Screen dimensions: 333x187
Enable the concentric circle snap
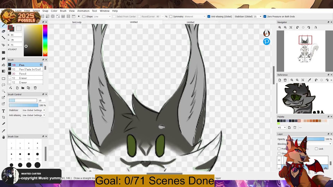[53, 16]
